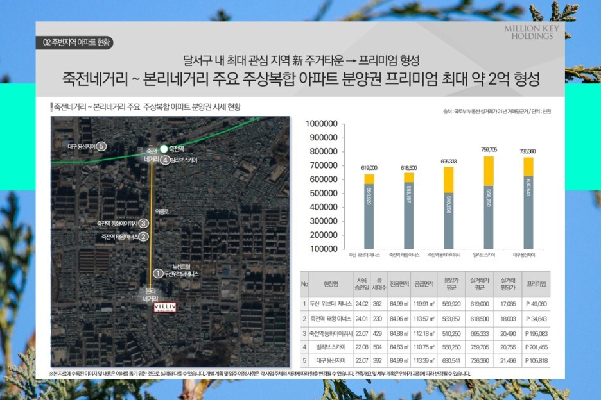Click map marker 1 for 두산위브더제니스
This screenshot has width=601, height=400.
point(158,273)
